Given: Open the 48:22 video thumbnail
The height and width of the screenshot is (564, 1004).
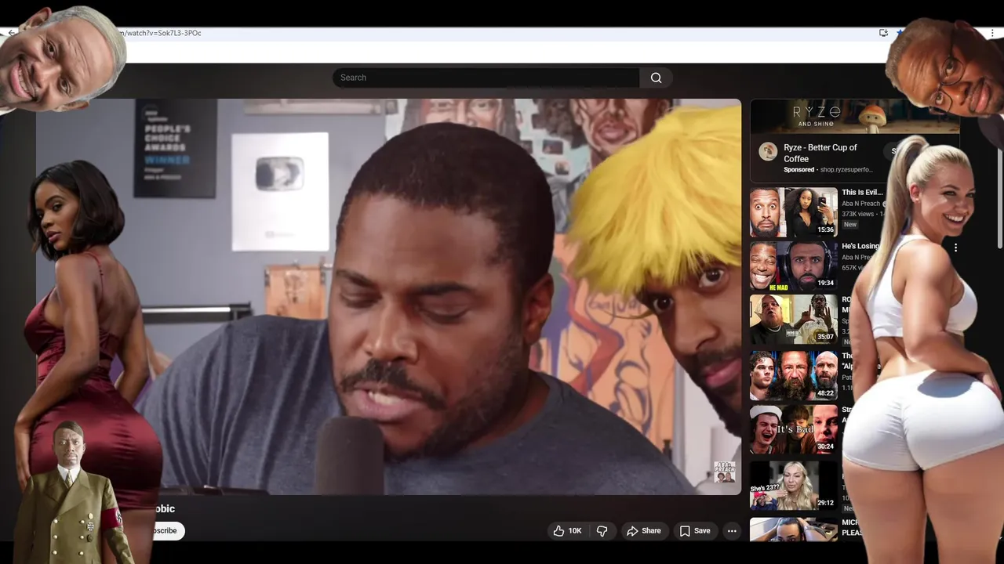Looking at the screenshot, I should (x=793, y=375).
